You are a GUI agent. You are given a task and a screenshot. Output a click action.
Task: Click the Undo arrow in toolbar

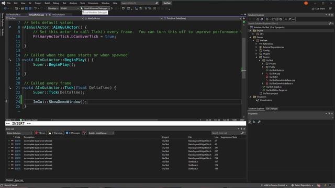pyautogui.click(x=35, y=8)
